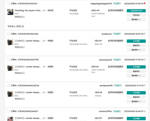Viewport: 150px width, 121px height.
Task: Expand 更多操作 dropdown for Cloud Bag order
Action: pos(136,19)
